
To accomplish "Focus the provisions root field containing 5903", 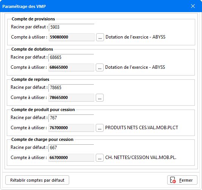I will point(71,27).
